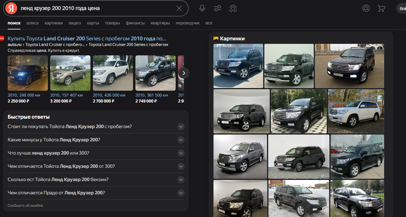Image resolution: width=406 pixels, height=217 pixels.
Task: Open the переводчик tab
Action: coord(187,23)
